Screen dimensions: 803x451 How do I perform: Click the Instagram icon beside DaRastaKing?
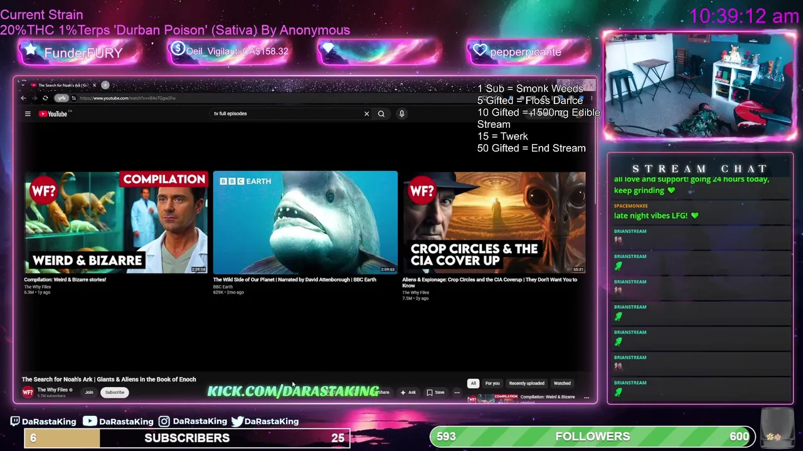[164, 422]
